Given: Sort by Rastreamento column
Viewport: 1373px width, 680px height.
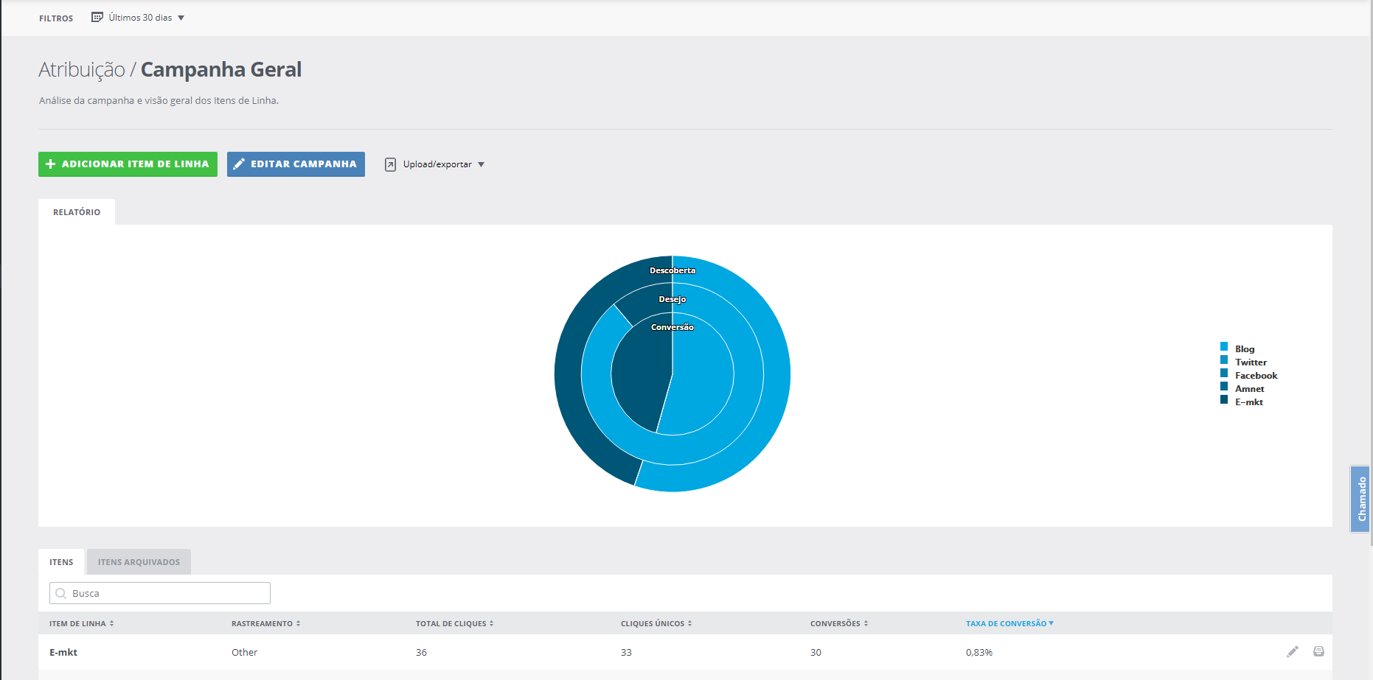Looking at the screenshot, I should coord(265,623).
